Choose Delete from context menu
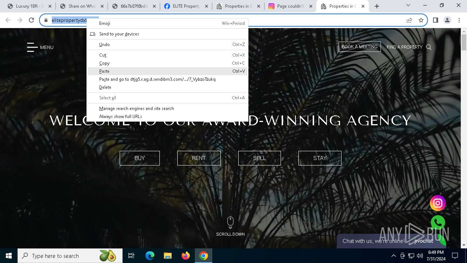The image size is (467, 263). tap(167, 87)
